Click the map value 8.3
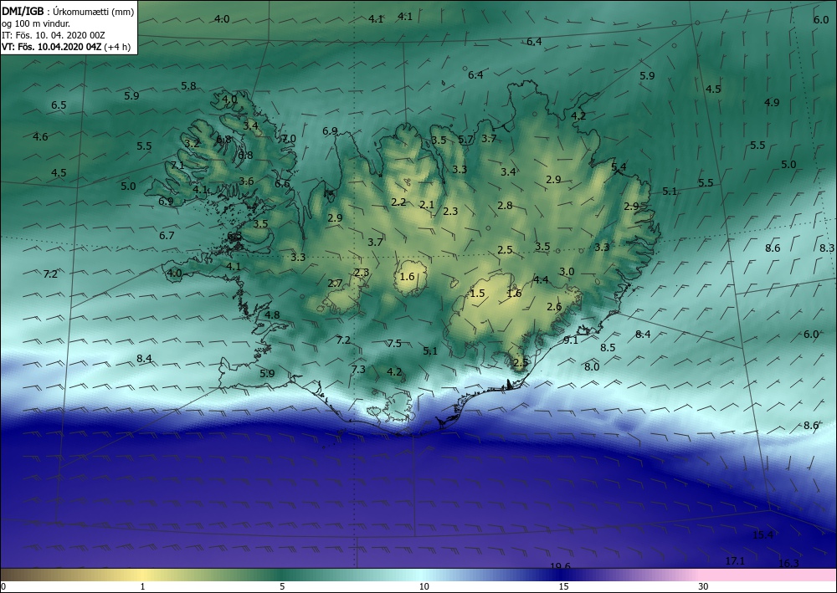The width and height of the screenshot is (837, 593). (x=827, y=248)
